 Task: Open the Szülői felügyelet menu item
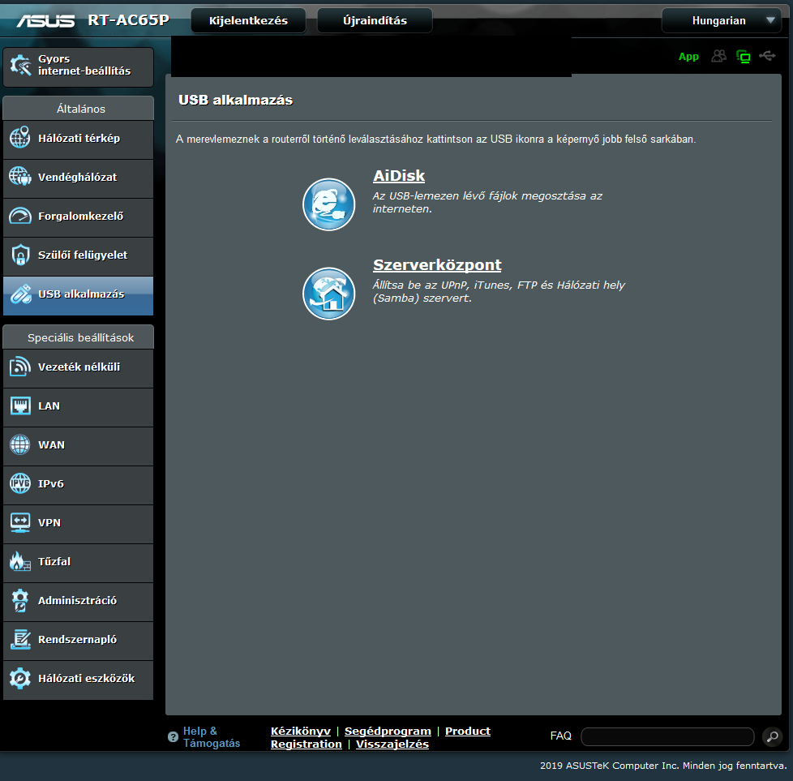[x=79, y=255]
